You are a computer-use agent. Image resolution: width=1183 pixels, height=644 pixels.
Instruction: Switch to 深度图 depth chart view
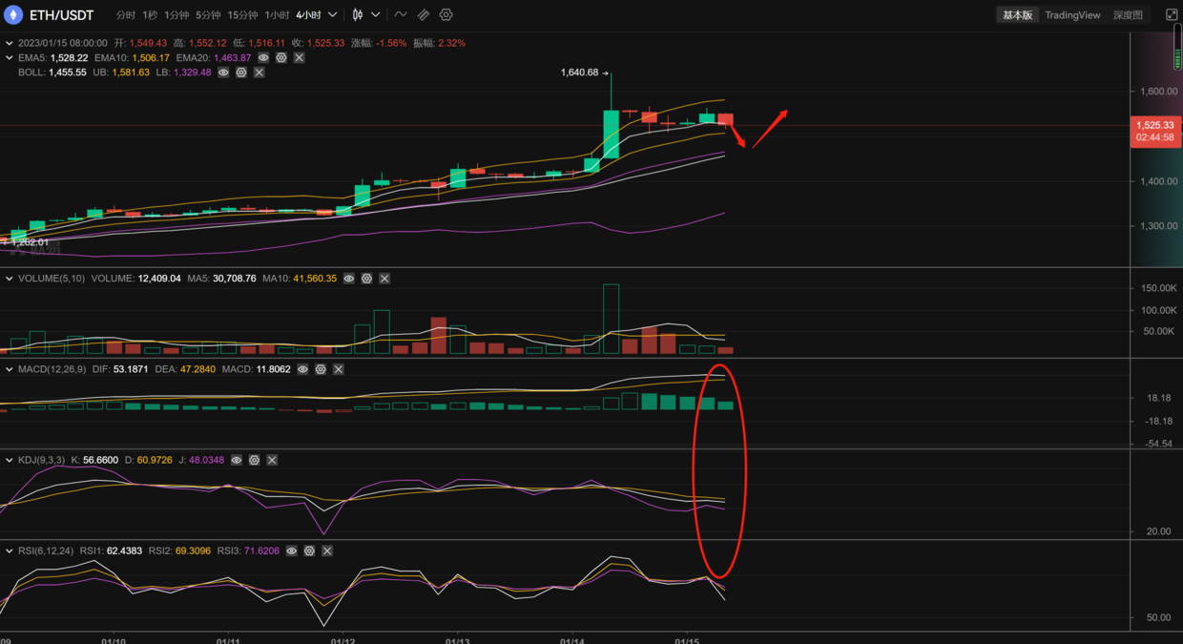(1128, 15)
